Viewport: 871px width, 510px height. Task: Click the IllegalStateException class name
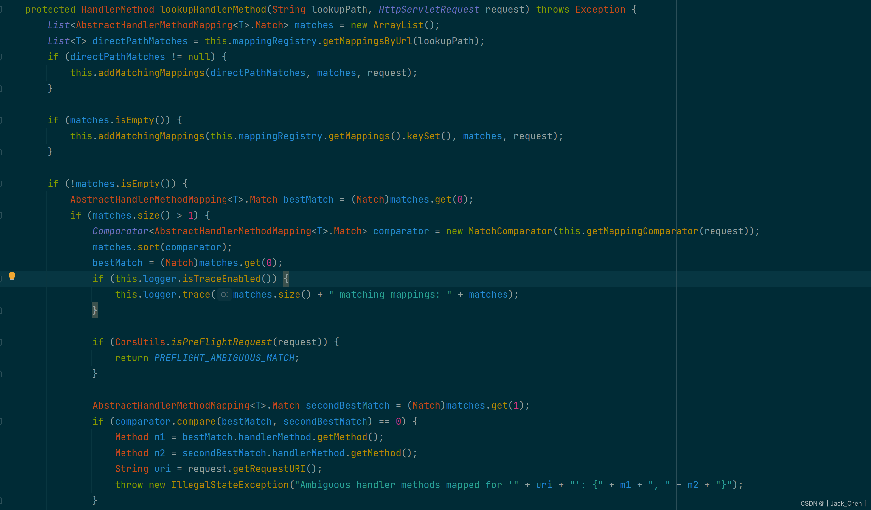[230, 485]
